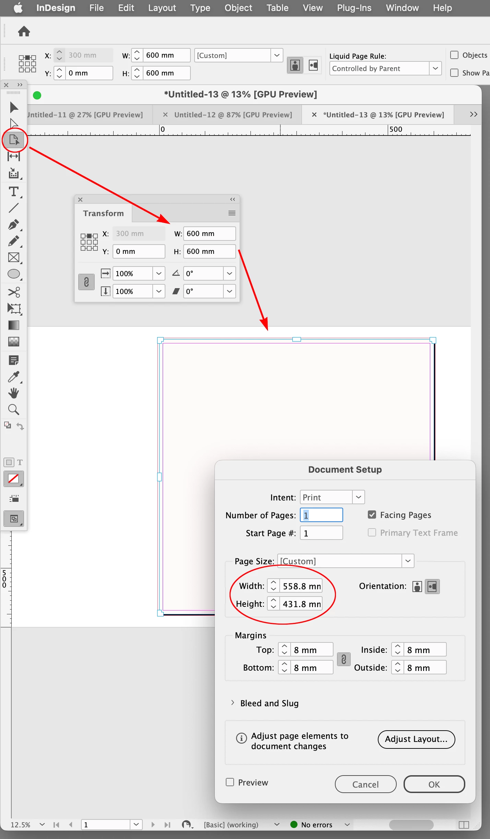Switch to Untitled-12 document tab
490x839 pixels.
233,115
